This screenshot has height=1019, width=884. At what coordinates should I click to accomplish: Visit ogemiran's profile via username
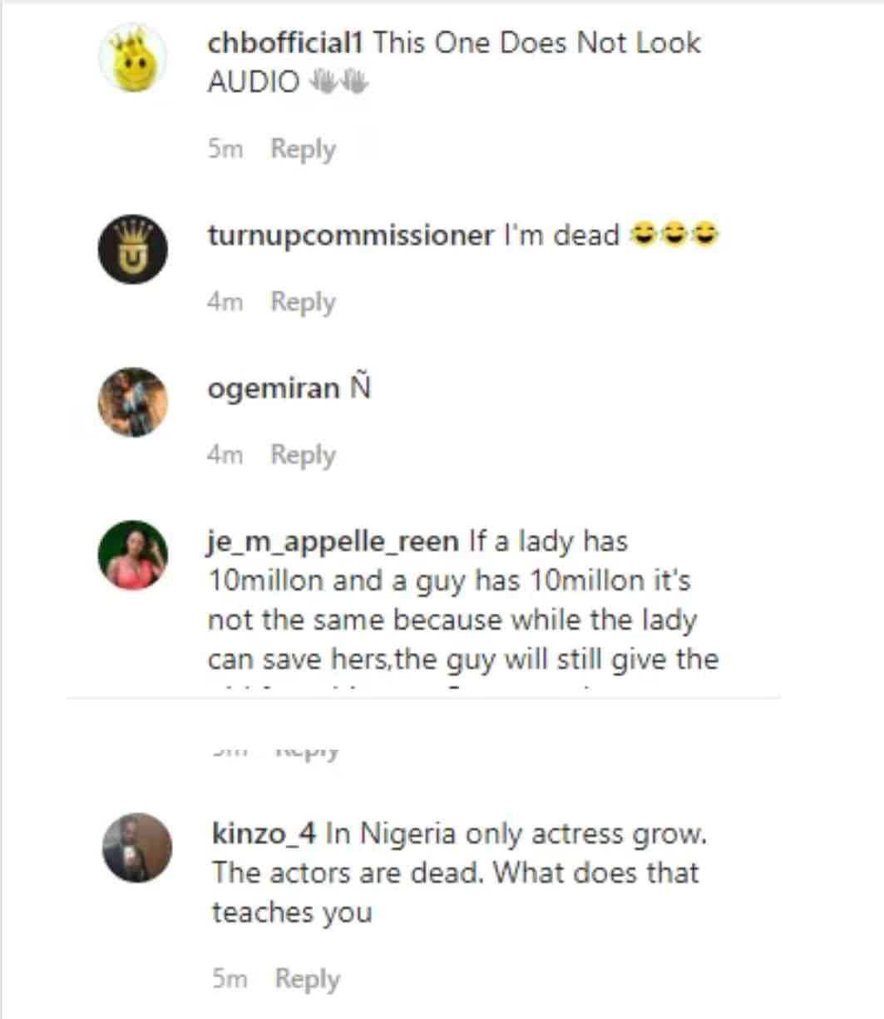[x=274, y=388]
